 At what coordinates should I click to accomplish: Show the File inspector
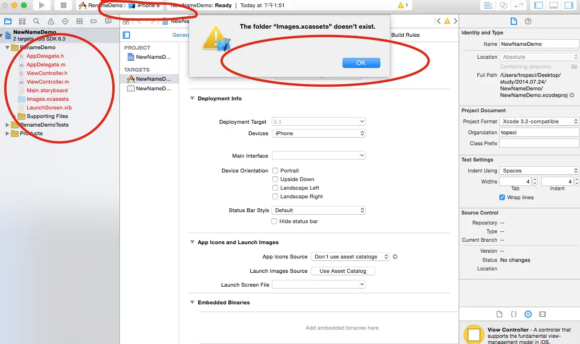(514, 21)
